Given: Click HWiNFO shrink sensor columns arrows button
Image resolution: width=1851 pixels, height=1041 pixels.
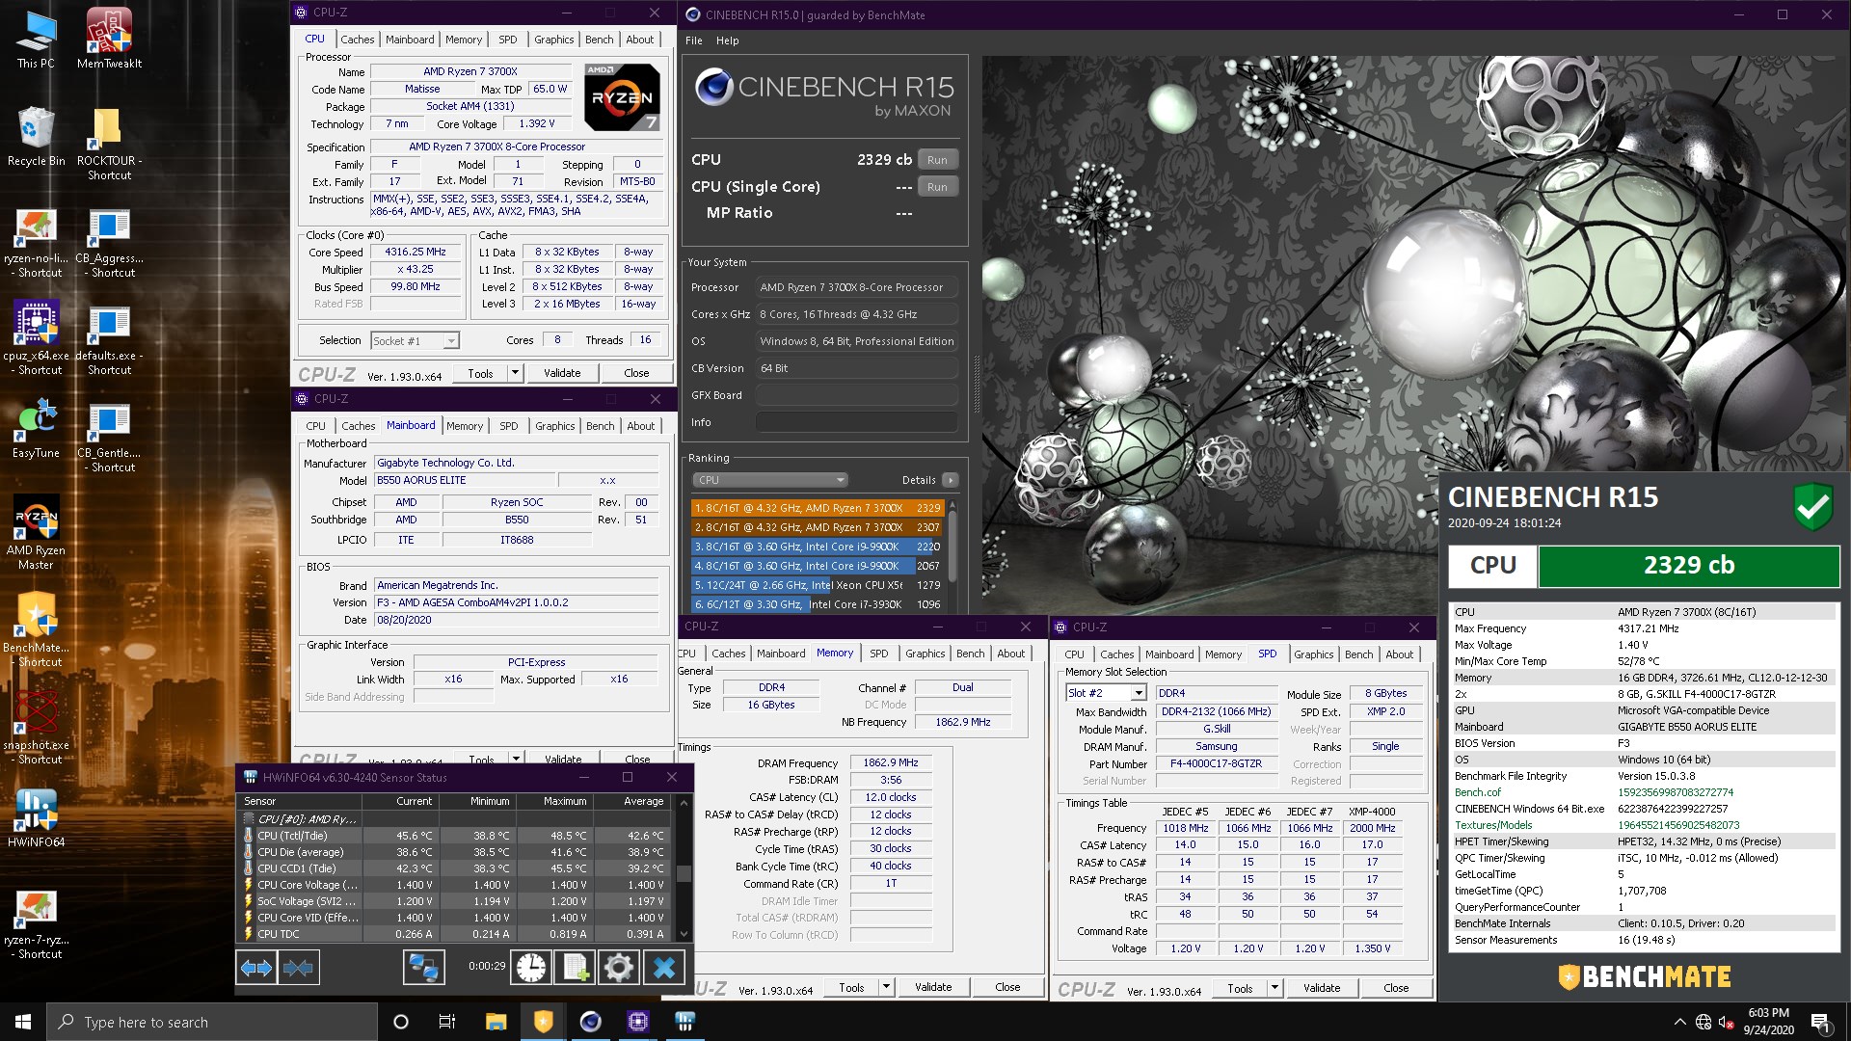Looking at the screenshot, I should pos(299,967).
